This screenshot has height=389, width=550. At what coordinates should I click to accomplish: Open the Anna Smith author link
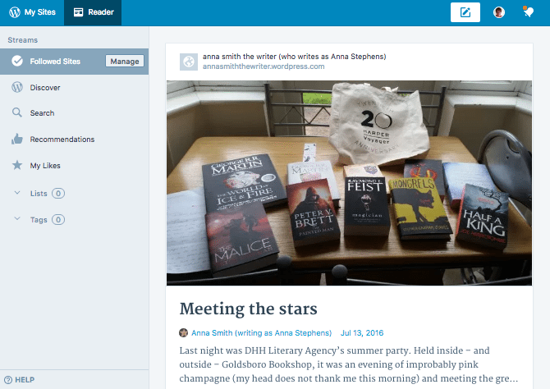[x=261, y=333]
